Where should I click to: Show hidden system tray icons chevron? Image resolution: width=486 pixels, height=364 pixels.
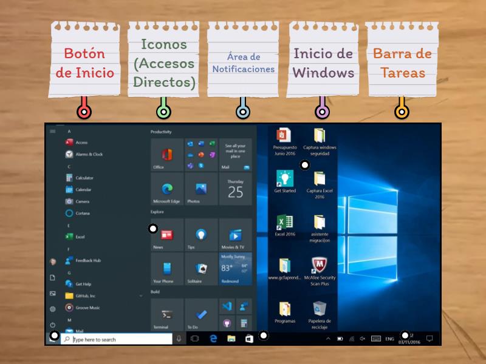(x=328, y=339)
